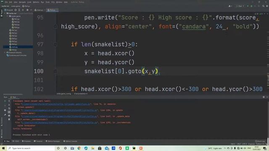Open File Explorer from the taskbar
The image size is (269, 151).
click(x=93, y=148)
